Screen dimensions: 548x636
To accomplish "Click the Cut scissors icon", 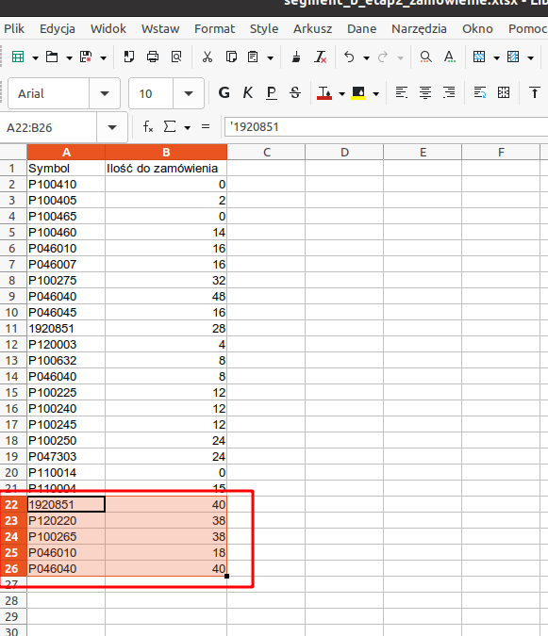I will (208, 57).
